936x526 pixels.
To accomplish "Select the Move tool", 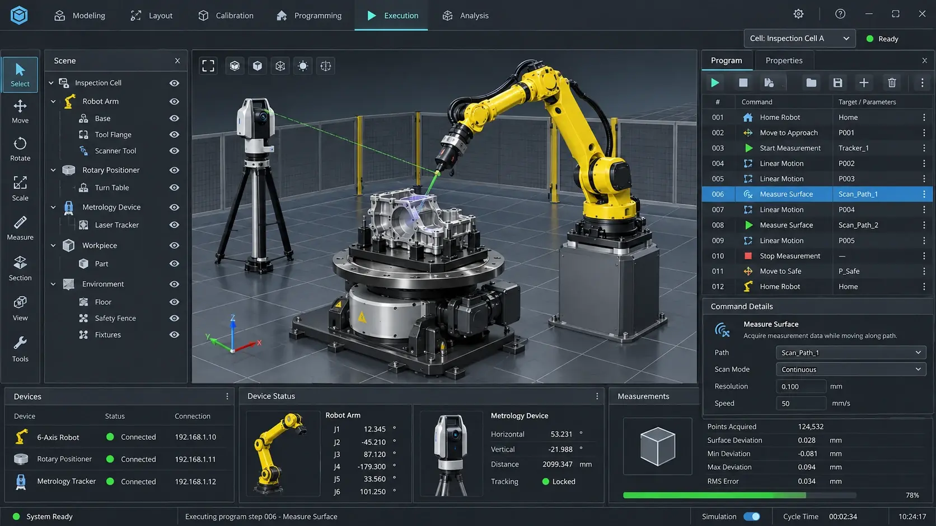I will (20, 112).
